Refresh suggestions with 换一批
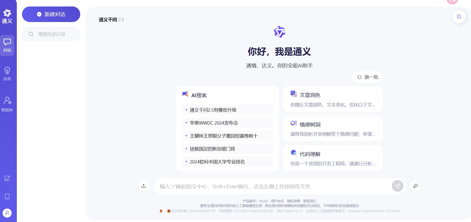 (x=367, y=77)
